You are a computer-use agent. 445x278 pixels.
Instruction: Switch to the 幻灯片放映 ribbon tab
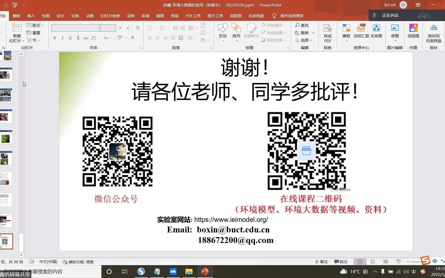[x=110, y=16]
